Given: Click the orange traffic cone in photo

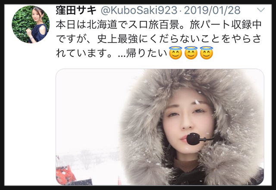Looking at the screenshot, I should (x=119, y=181).
